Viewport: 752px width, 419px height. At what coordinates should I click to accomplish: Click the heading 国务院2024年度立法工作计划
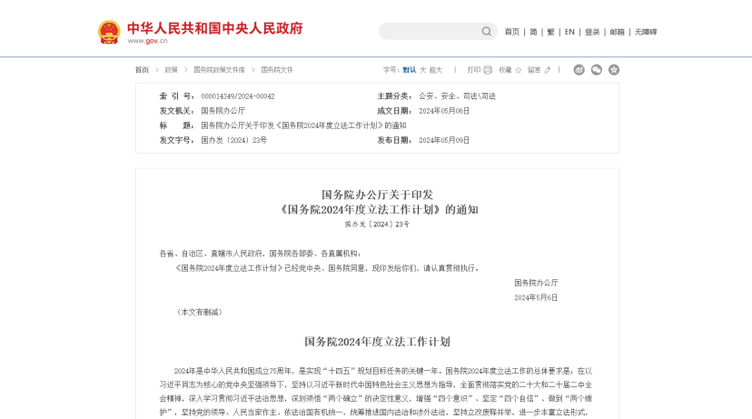tap(377, 342)
